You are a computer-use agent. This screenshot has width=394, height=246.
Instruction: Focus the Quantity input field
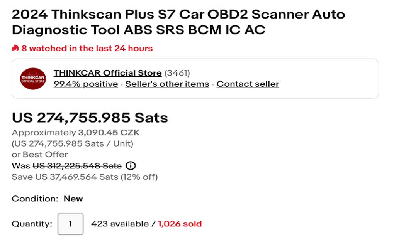point(70,224)
